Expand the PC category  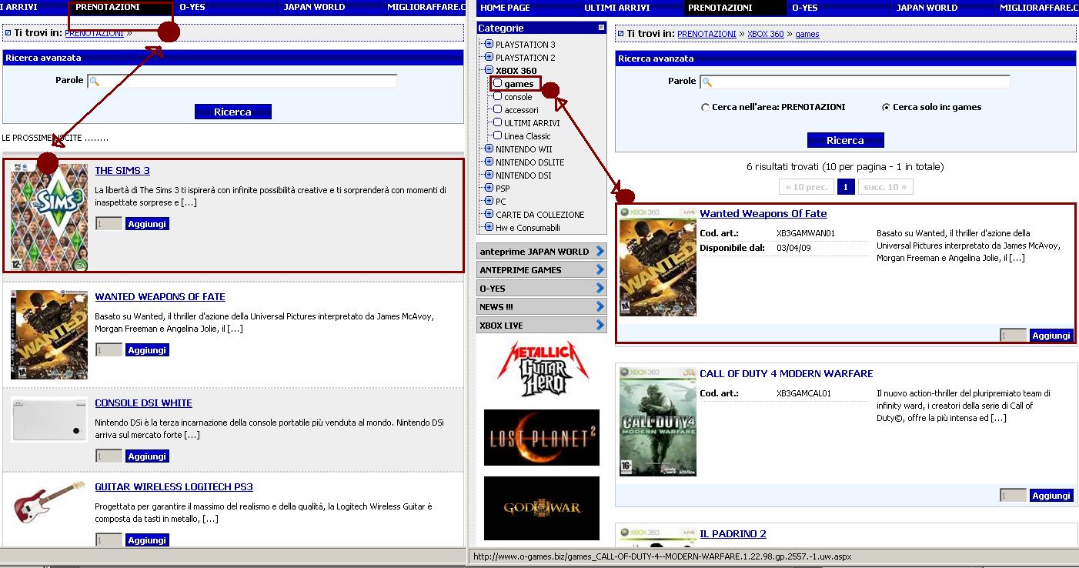[x=489, y=202]
